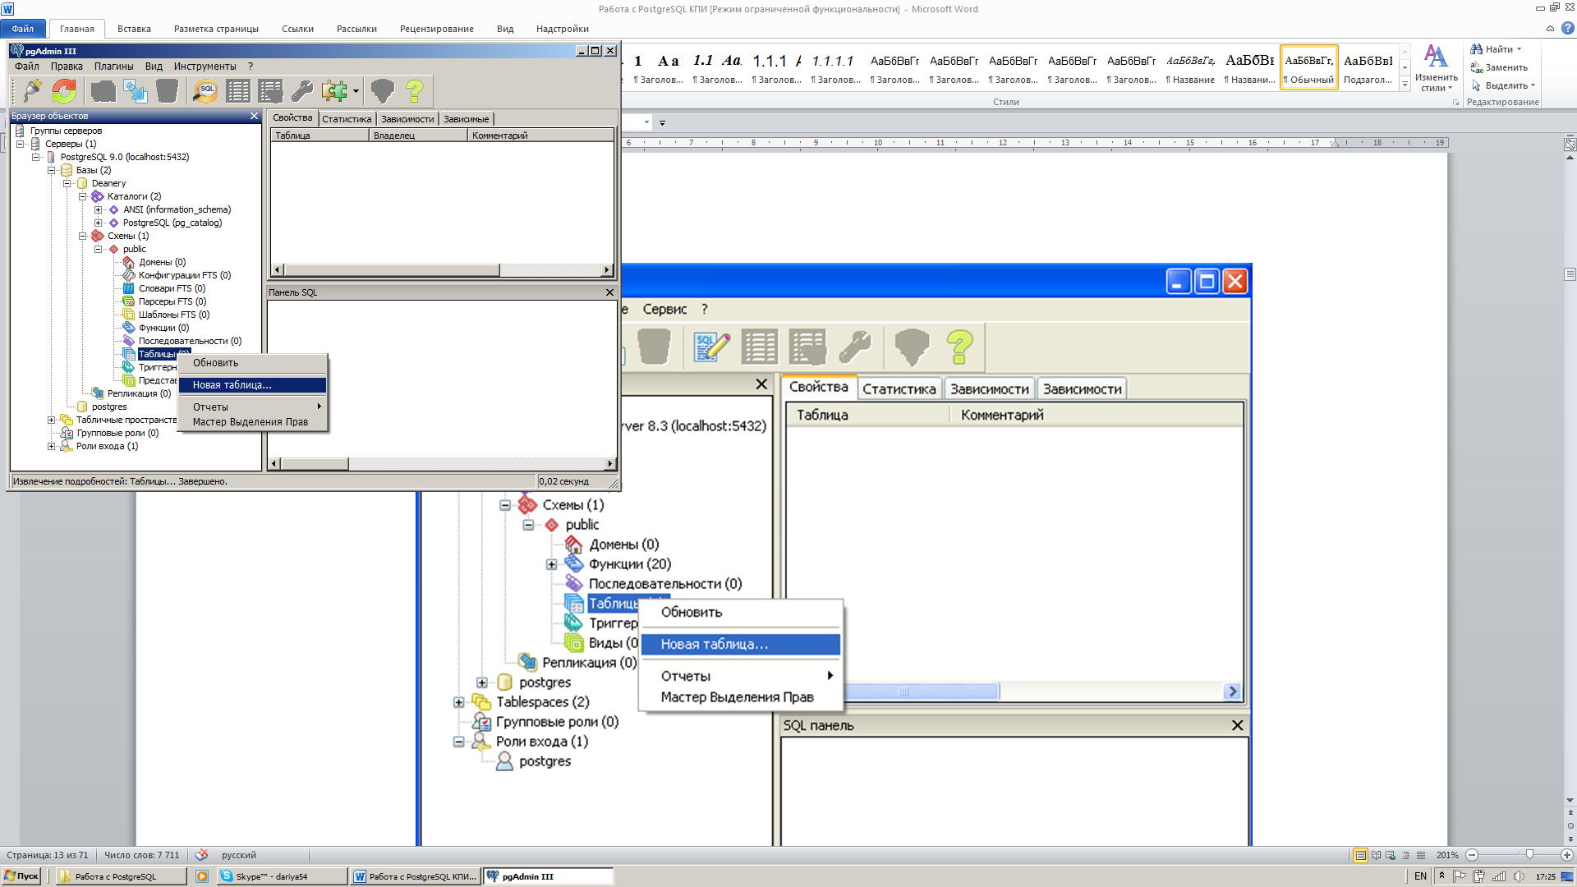This screenshot has height=887, width=1577.
Task: Click the spell check status icon
Action: pyautogui.click(x=201, y=855)
